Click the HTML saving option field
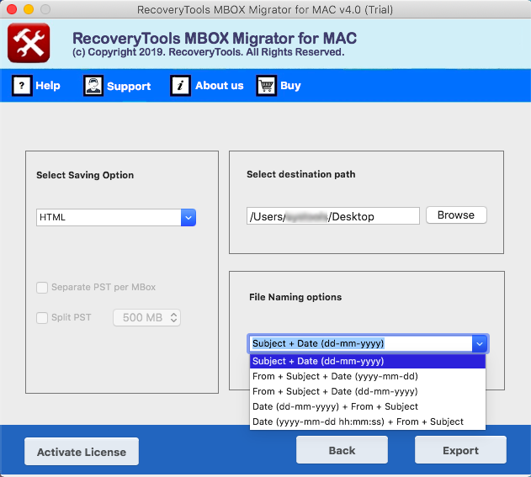 coord(109,217)
